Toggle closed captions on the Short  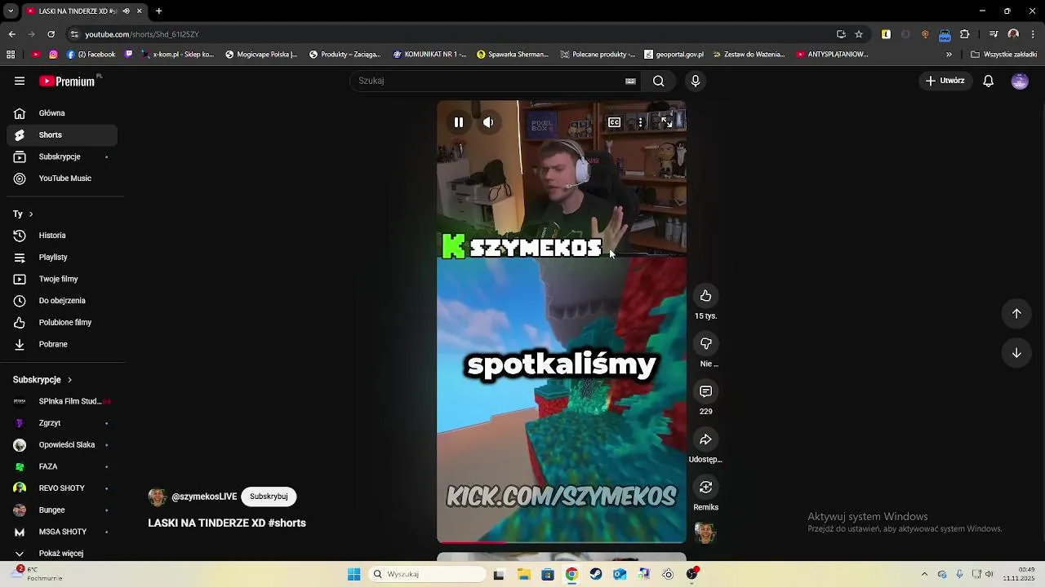[615, 122]
